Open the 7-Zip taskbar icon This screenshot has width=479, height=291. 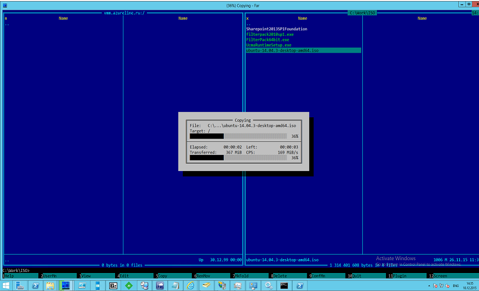coord(113,286)
